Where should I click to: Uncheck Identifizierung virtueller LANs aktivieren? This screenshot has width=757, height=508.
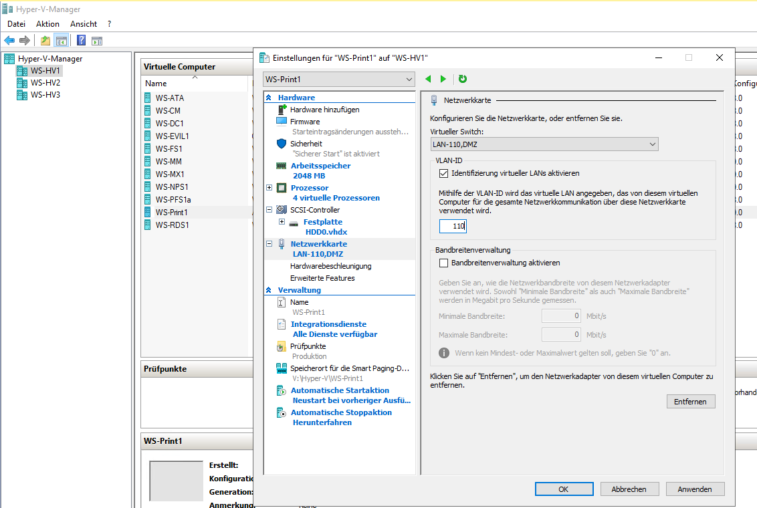(443, 173)
